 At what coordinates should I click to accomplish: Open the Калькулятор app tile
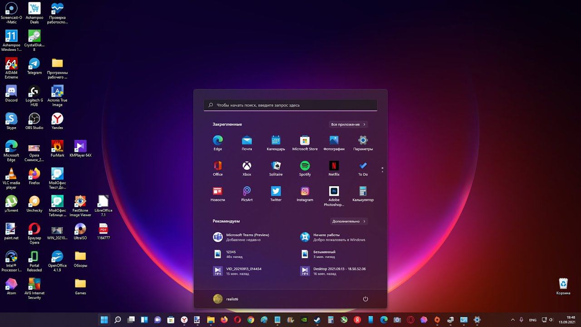(x=363, y=194)
